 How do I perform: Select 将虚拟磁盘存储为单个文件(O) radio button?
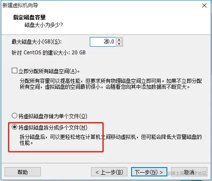click(14, 116)
